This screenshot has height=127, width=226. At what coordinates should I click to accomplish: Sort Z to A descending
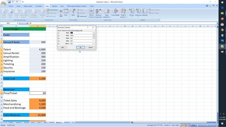(x=61, y=16)
